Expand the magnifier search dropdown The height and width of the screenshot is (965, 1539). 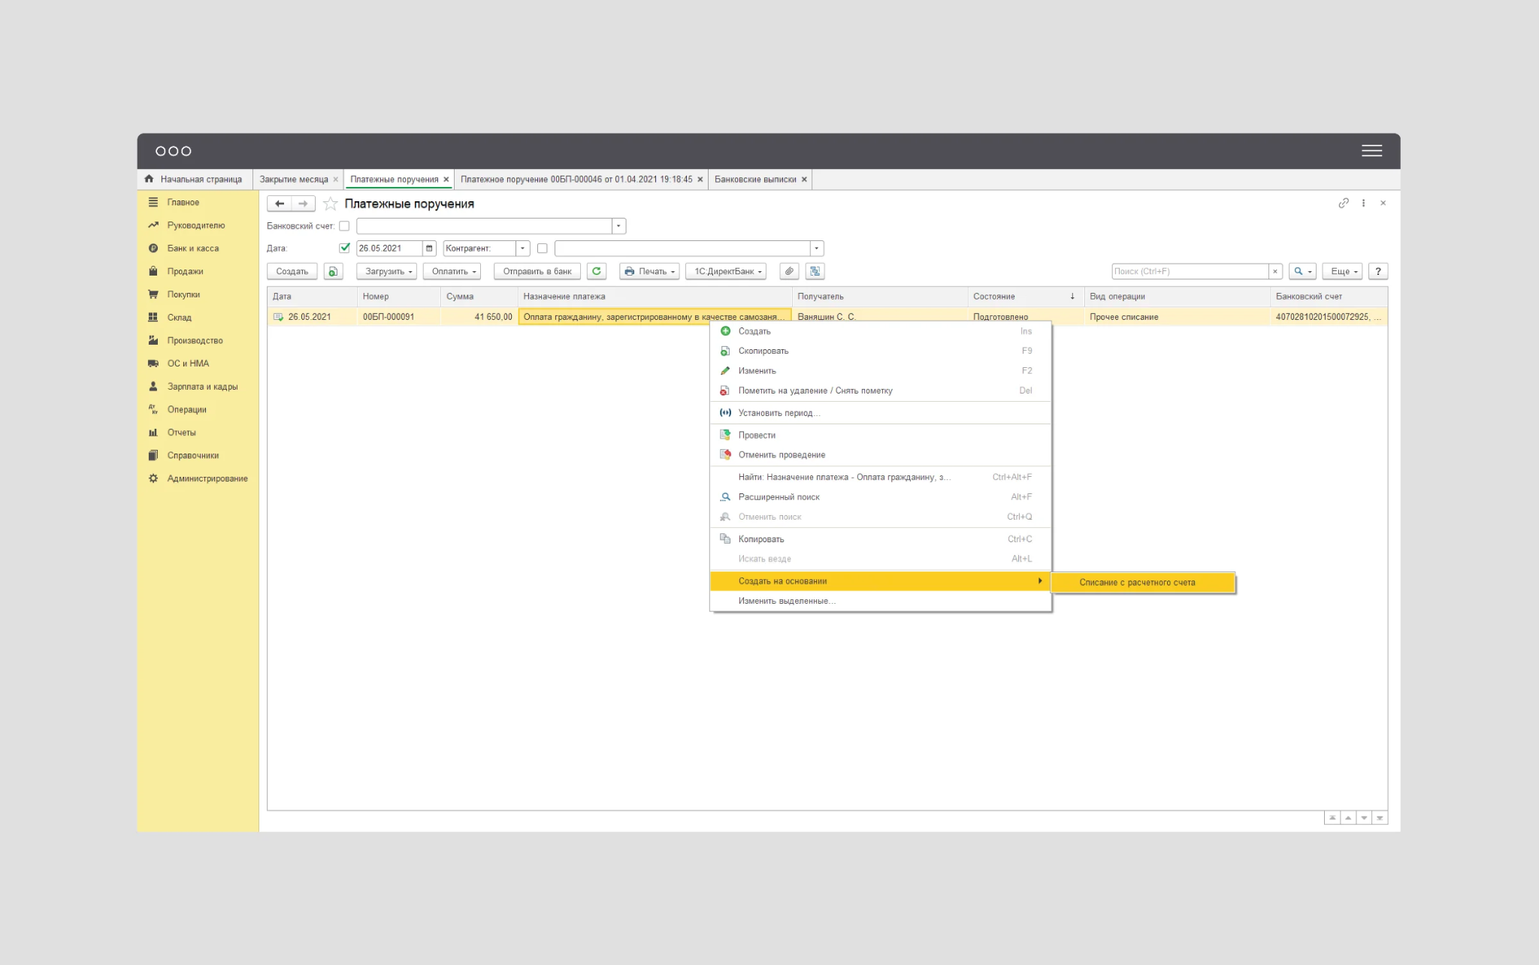pyautogui.click(x=1302, y=272)
